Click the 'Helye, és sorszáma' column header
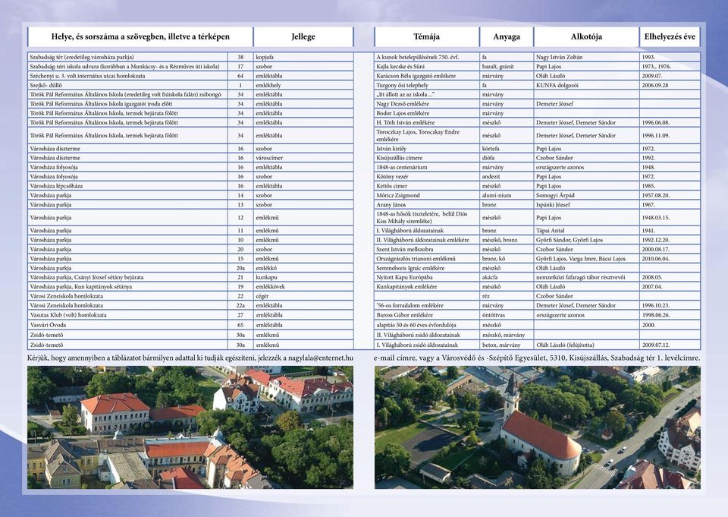728x517 pixels. [x=140, y=36]
